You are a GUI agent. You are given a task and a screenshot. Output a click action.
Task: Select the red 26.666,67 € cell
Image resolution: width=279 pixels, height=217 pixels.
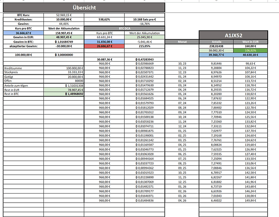coord(104,46)
